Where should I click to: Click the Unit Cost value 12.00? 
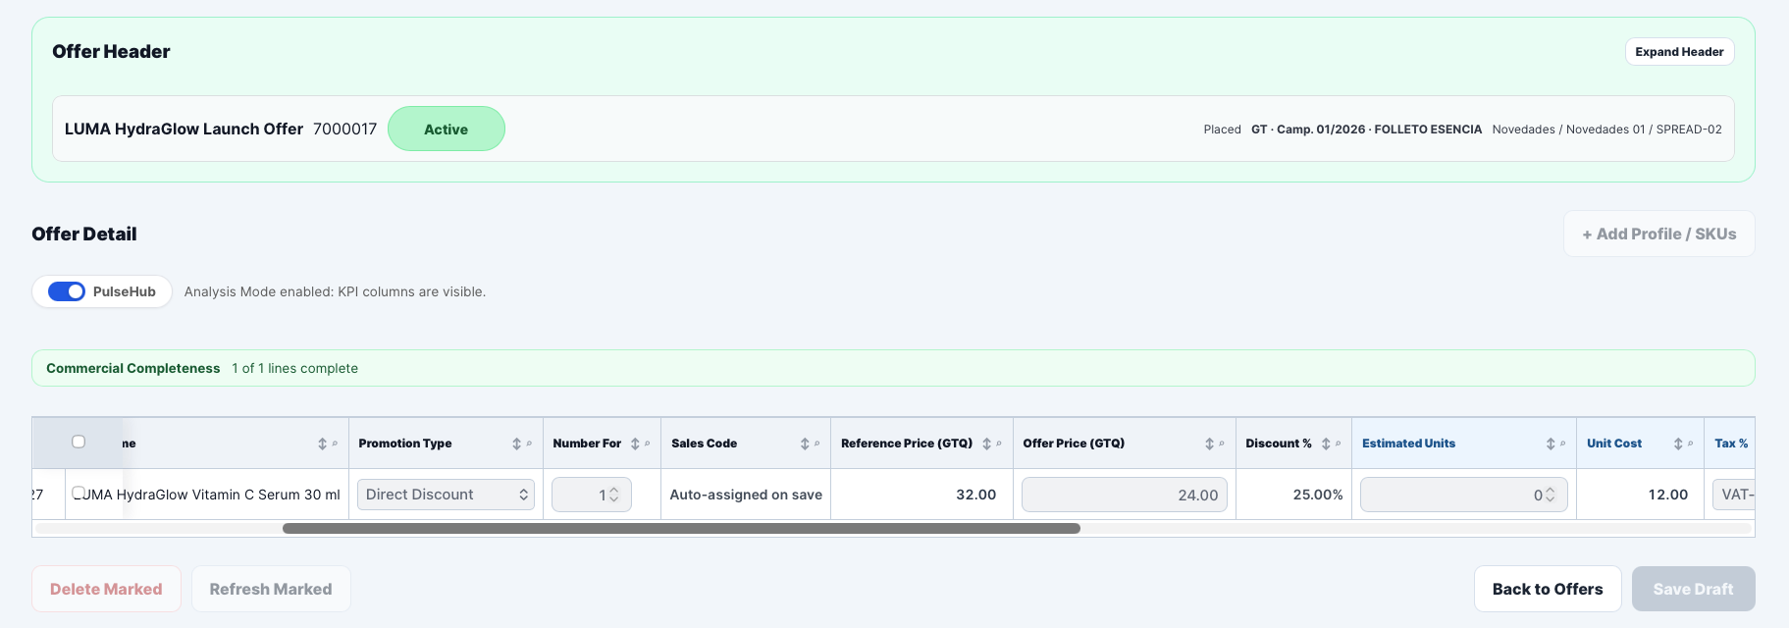pos(1667,495)
